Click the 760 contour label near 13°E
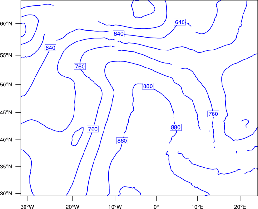258x209 pixels. (213, 114)
